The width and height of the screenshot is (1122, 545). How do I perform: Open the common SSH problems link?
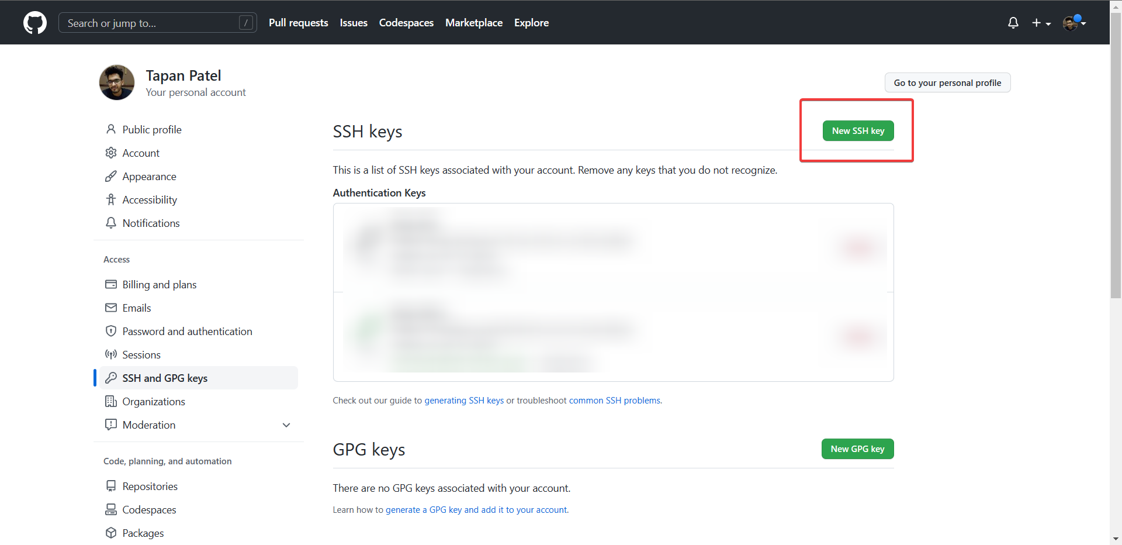pos(615,401)
